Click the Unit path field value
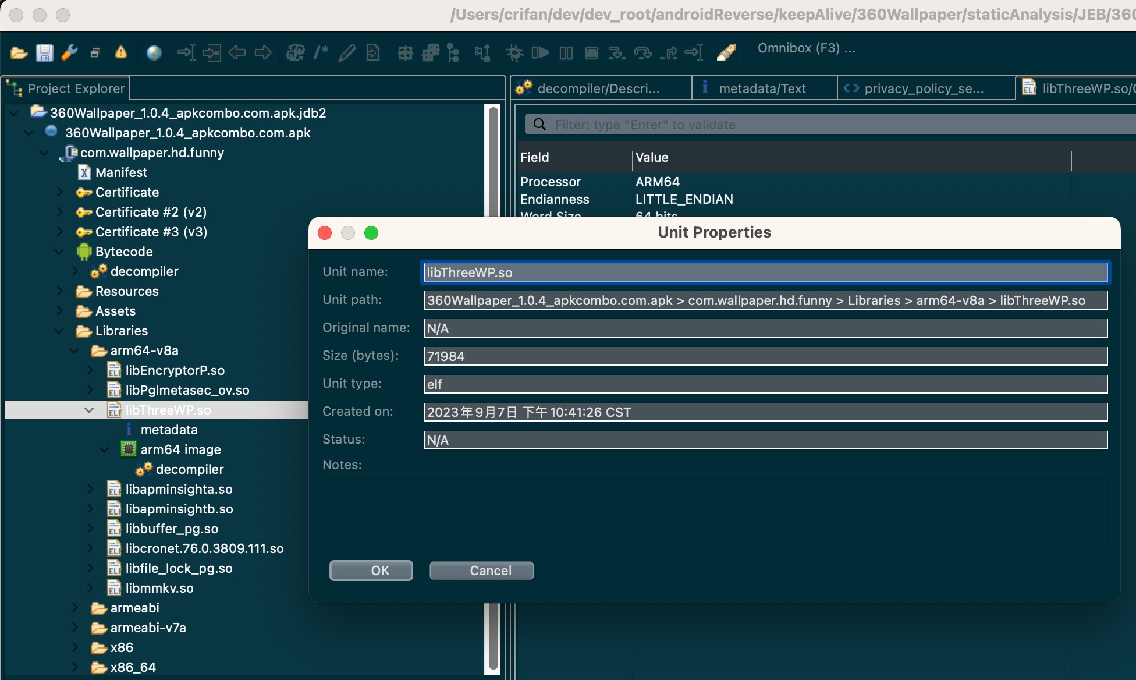Image resolution: width=1136 pixels, height=680 pixels. click(765, 300)
